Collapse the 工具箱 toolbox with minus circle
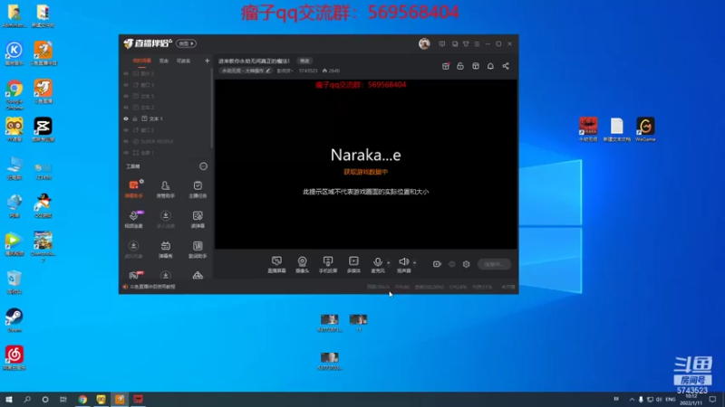The image size is (725, 407). point(203,166)
